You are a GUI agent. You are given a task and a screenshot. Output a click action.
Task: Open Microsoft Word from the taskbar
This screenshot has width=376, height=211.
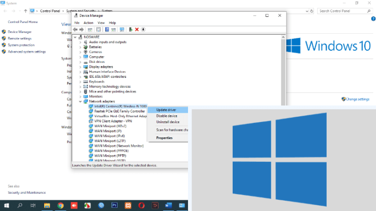(x=168, y=205)
